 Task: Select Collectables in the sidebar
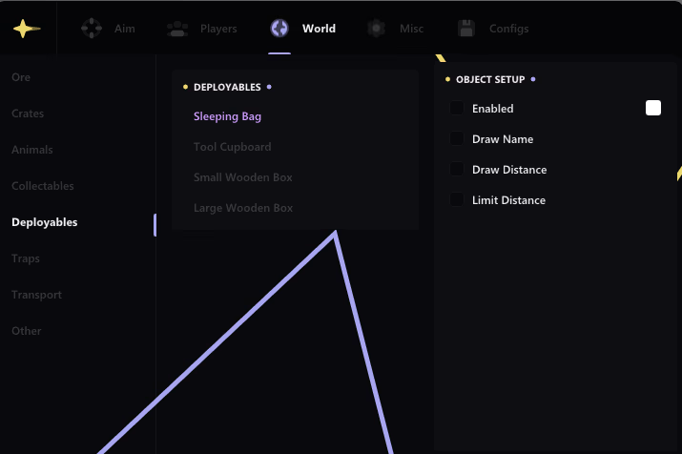point(43,186)
